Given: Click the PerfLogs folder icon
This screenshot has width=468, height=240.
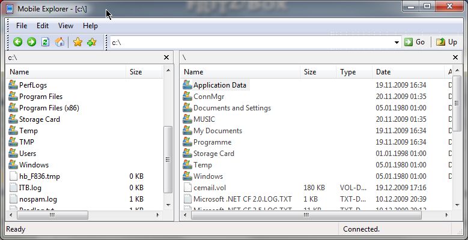Looking at the screenshot, I should (x=13, y=85).
